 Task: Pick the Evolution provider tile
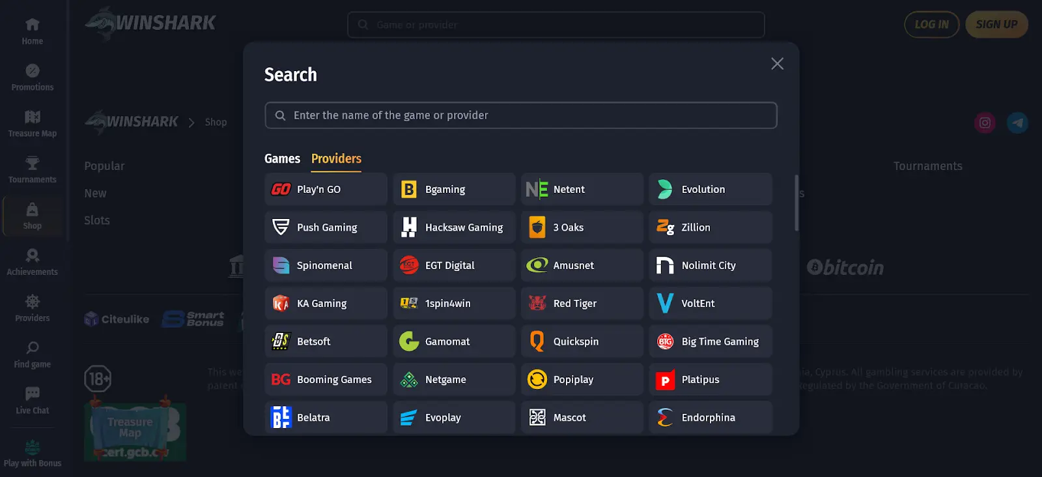tap(710, 190)
